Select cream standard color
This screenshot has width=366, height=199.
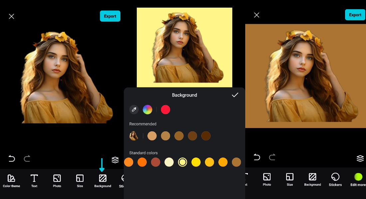click(169, 162)
